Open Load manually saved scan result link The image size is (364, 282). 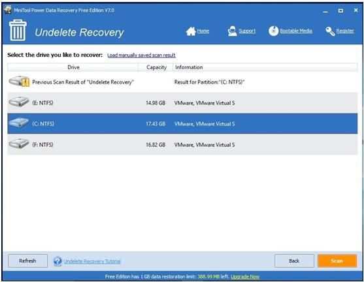point(141,55)
